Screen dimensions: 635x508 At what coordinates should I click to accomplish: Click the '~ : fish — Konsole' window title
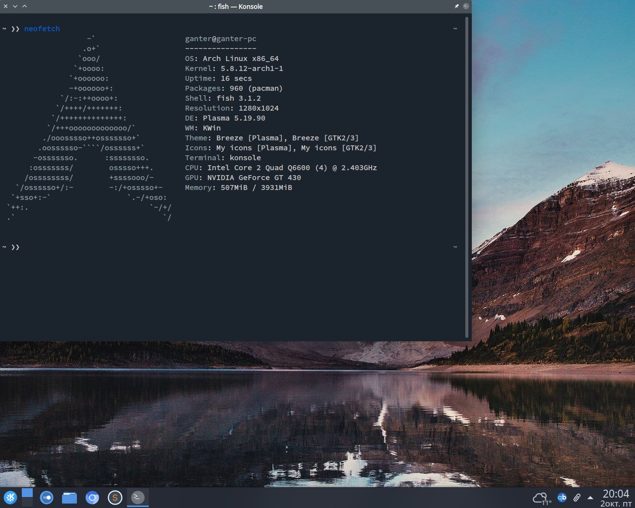pyautogui.click(x=236, y=6)
